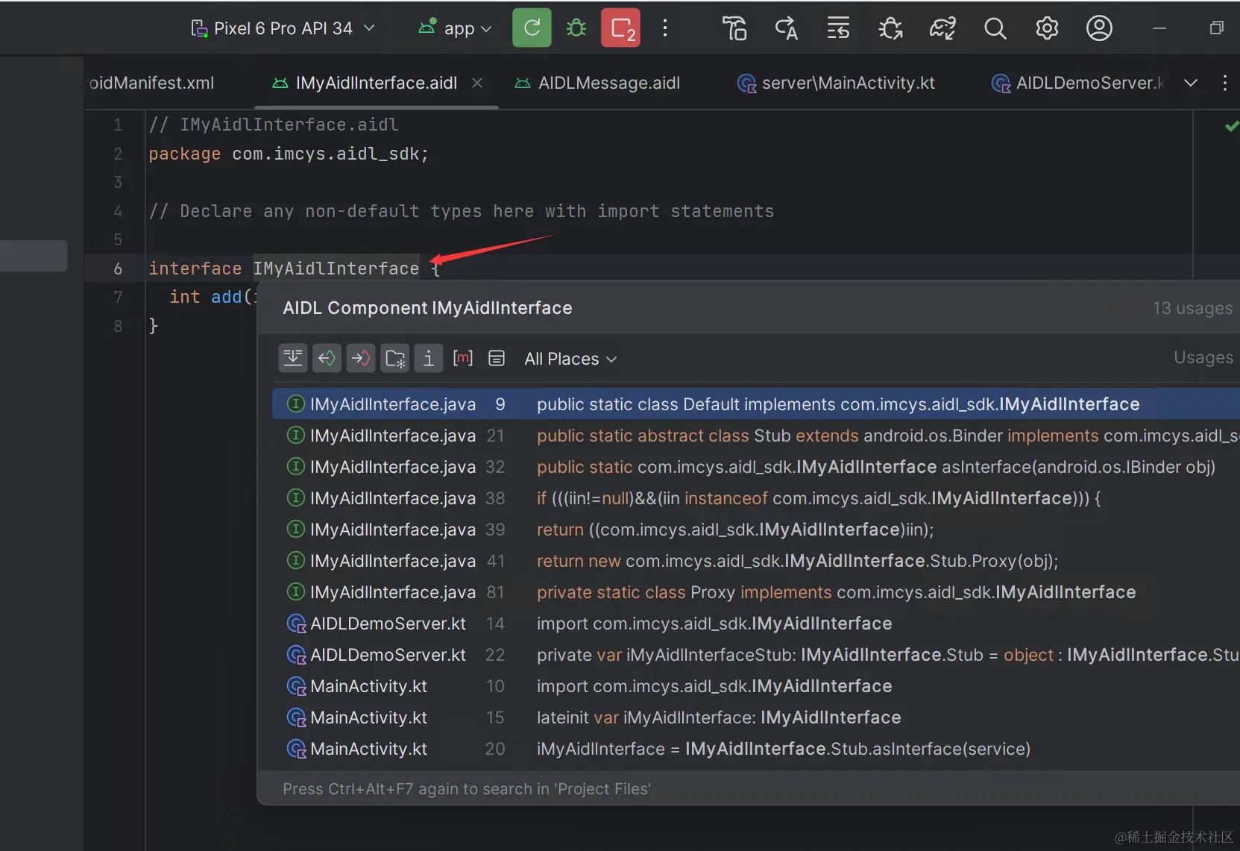Toggle show write access arrow button
Viewport: 1240px width, 851px height.
click(361, 359)
